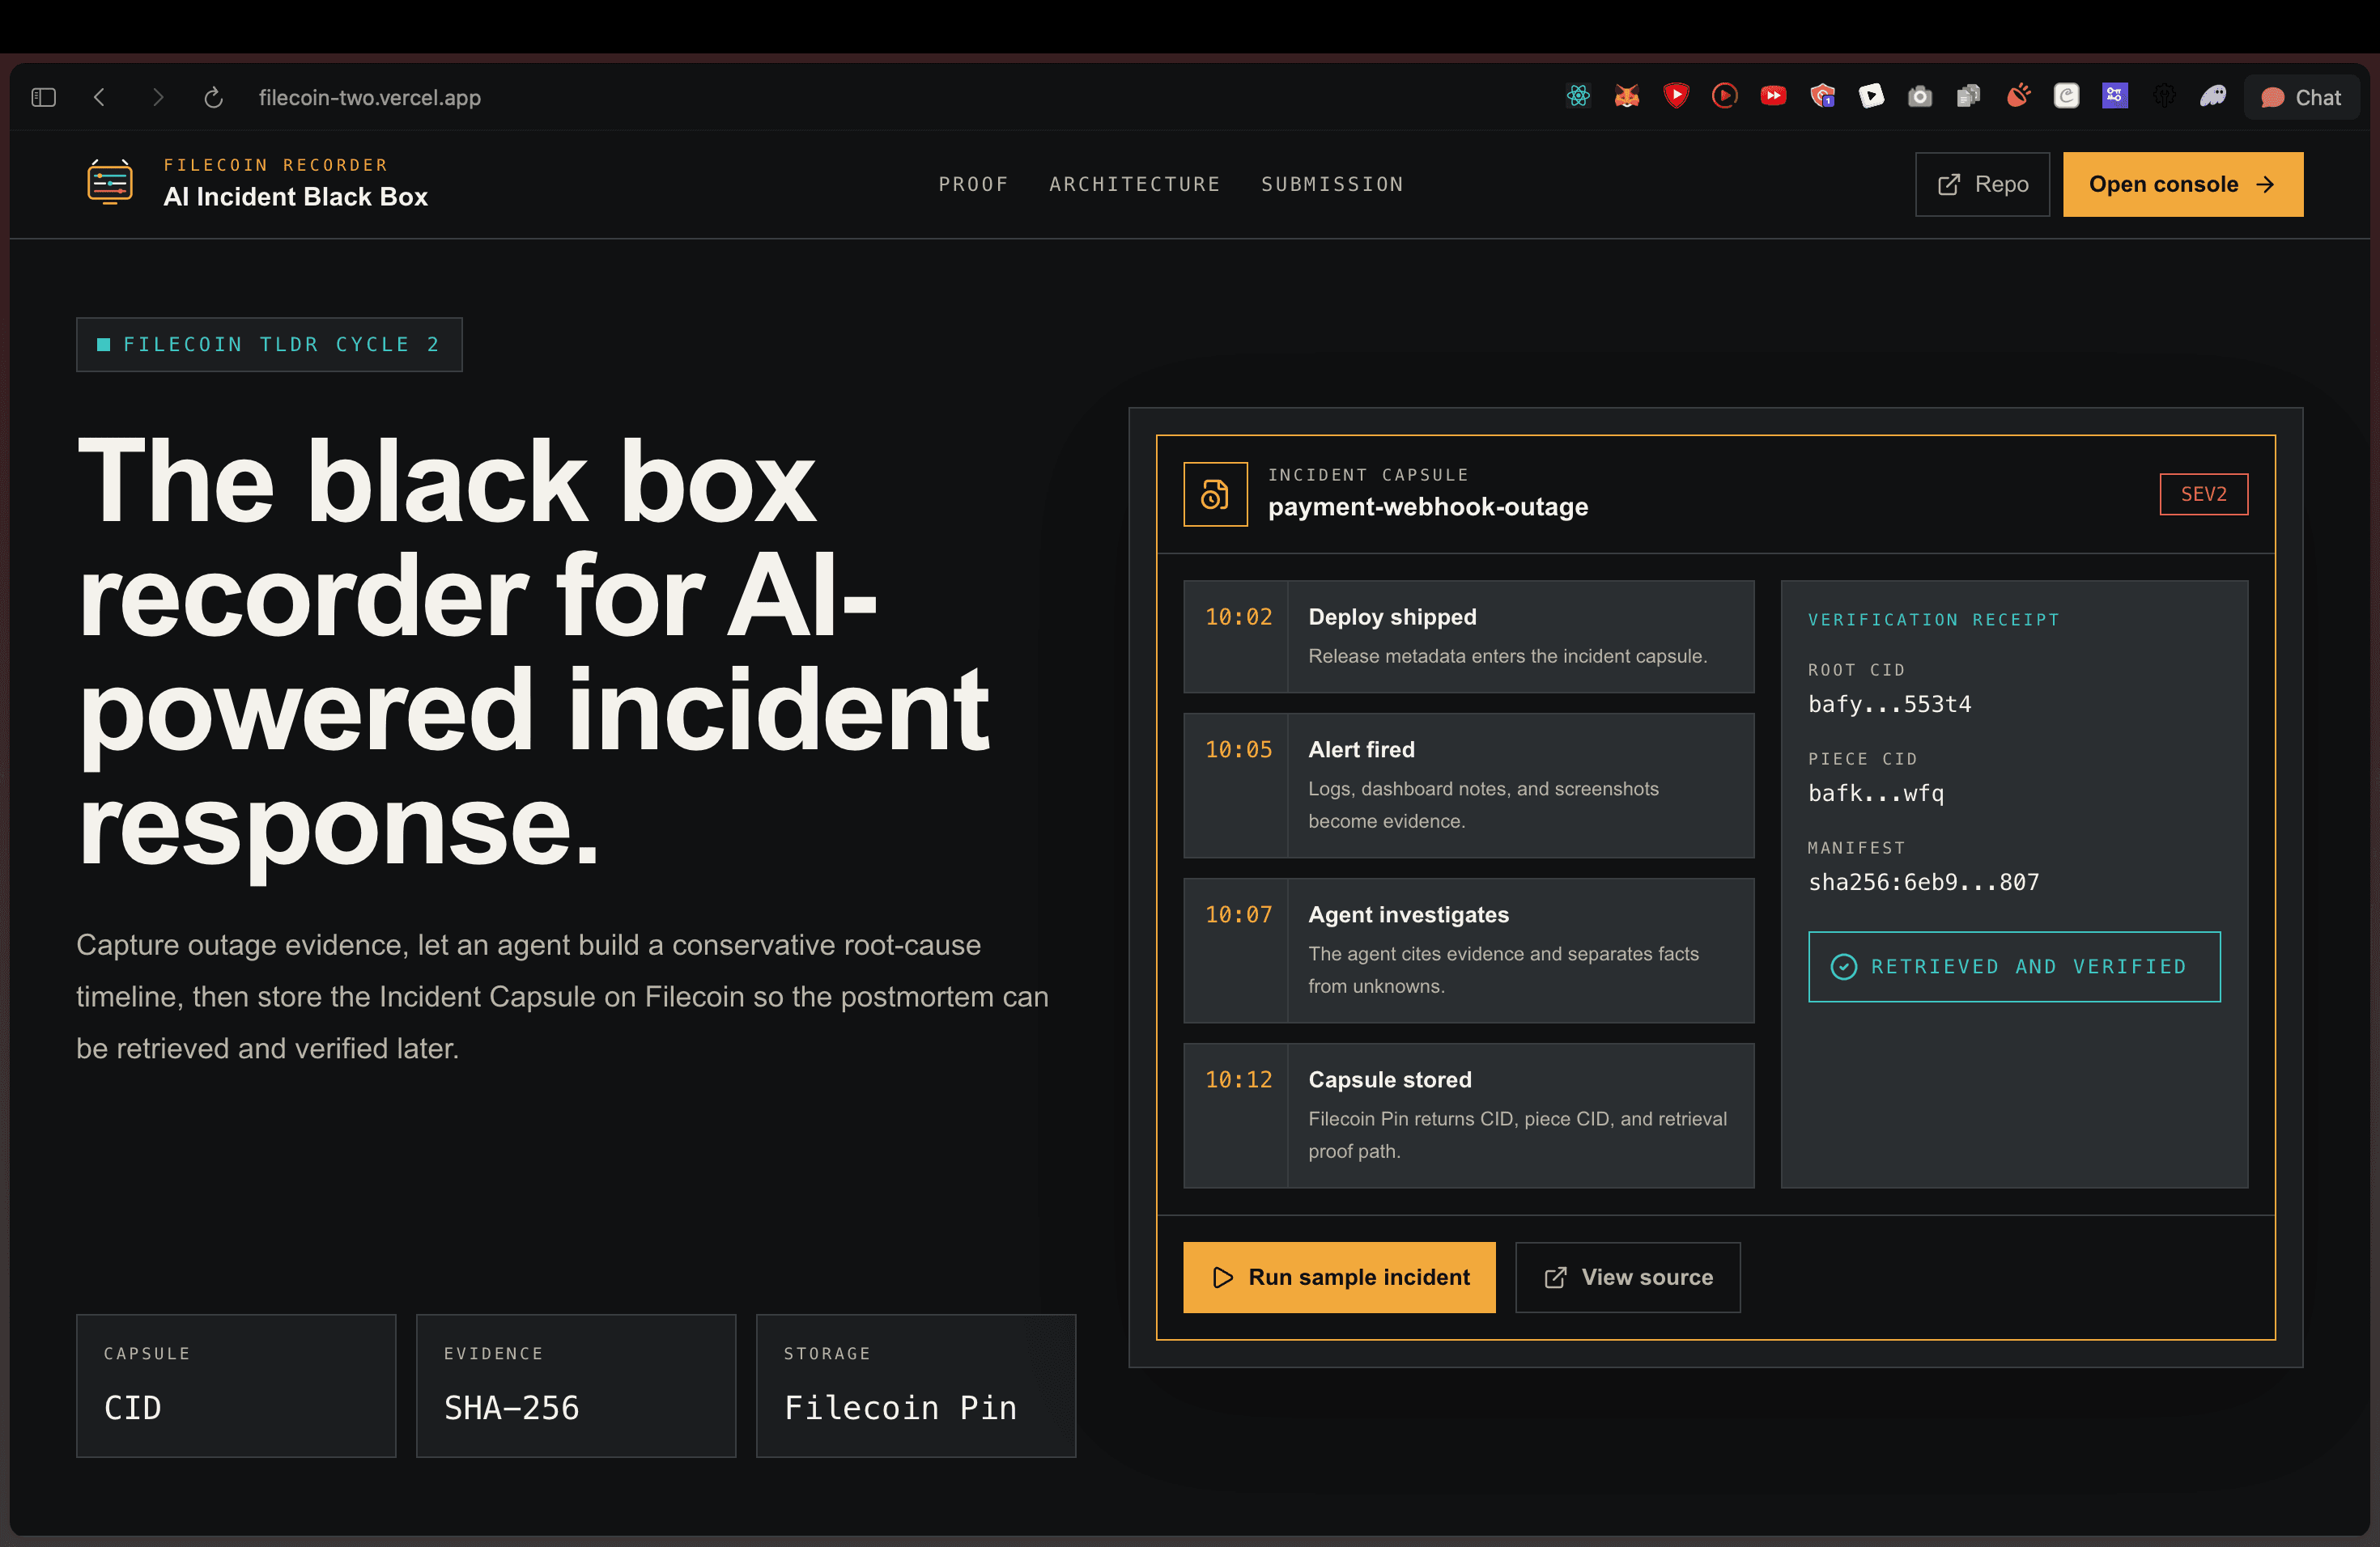The image size is (2380, 1547).
Task: Open the shield extension with badge 1
Action: [1823, 96]
